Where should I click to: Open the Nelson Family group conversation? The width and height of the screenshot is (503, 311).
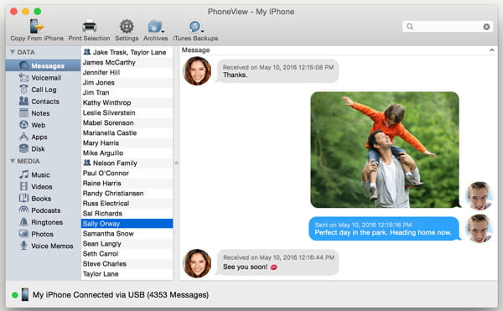[127, 163]
